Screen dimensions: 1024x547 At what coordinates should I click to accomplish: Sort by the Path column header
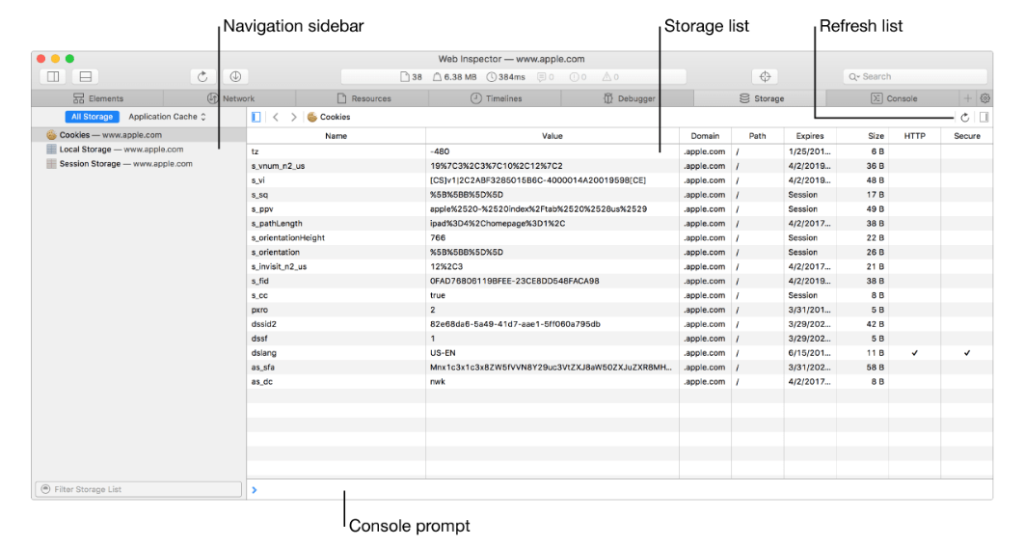757,136
